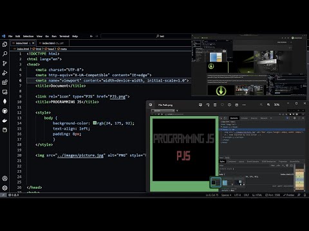Click the Prettier status bar entry
The width and height of the screenshot is (309, 231).
click(288, 195)
